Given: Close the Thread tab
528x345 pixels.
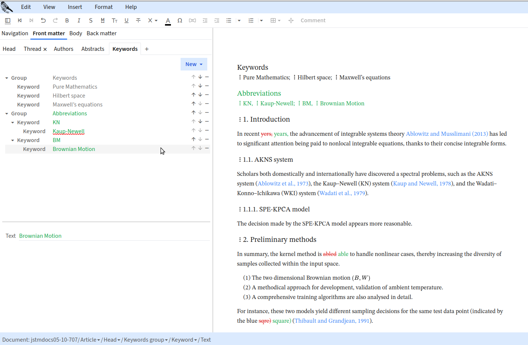Looking at the screenshot, I should tap(45, 49).
